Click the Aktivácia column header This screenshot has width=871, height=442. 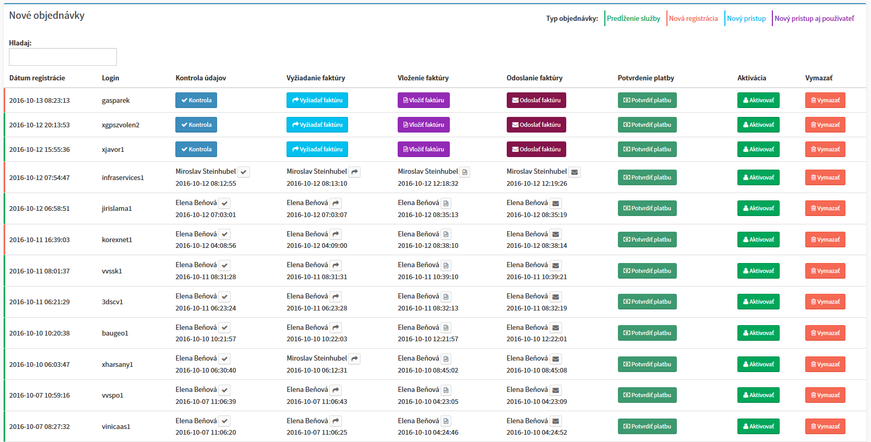click(751, 78)
